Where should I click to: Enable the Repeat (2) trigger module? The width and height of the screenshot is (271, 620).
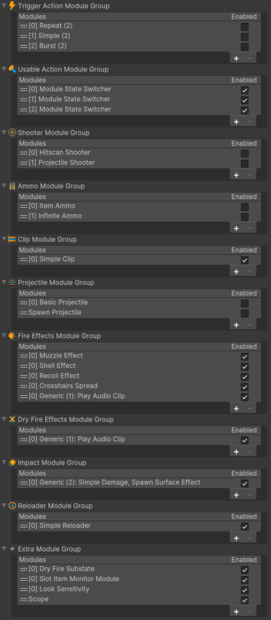click(244, 27)
